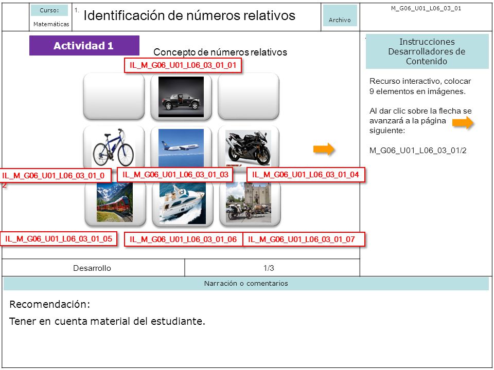Click the title Identificación de números relativos
Screen dimensions: 494x370
[189, 15]
